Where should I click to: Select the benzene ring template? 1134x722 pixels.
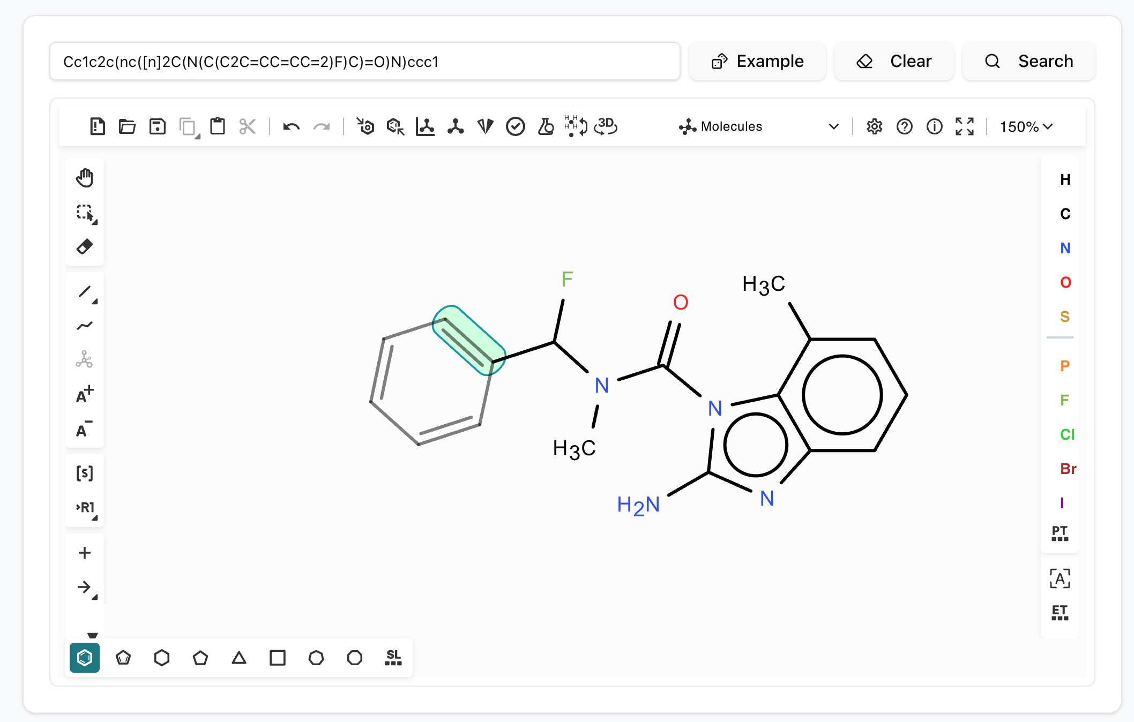tap(84, 658)
